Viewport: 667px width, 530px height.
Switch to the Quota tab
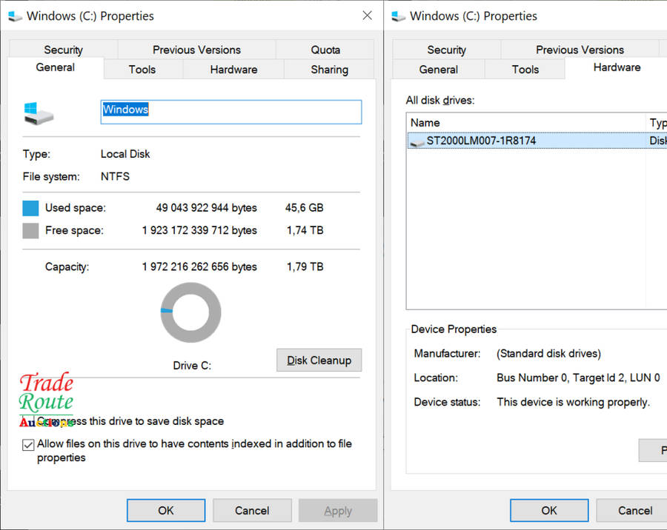click(x=325, y=50)
